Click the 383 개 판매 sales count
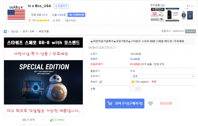Viewport: 198px width, 126px height. [28, 120]
